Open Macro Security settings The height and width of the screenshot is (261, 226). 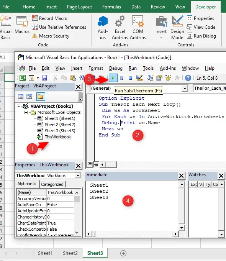point(51,36)
